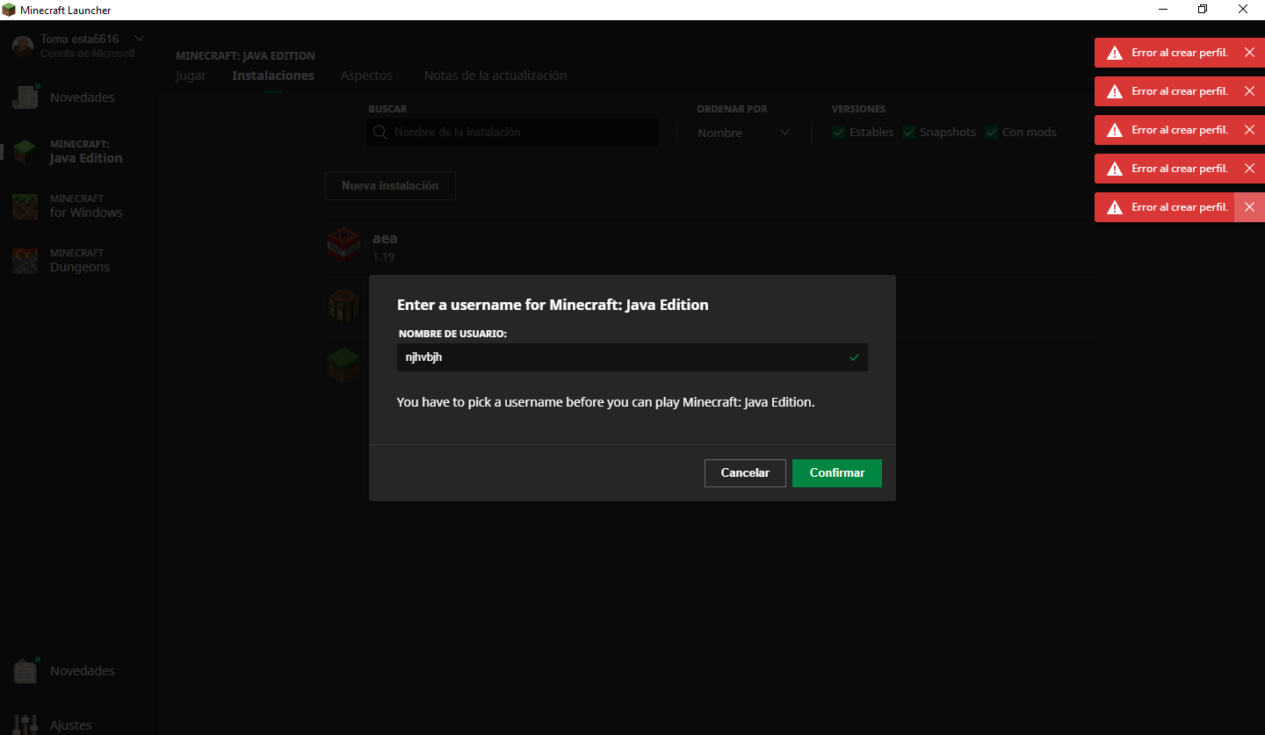The height and width of the screenshot is (735, 1265).
Task: Toggle the Estables checkbox
Action: click(x=839, y=133)
